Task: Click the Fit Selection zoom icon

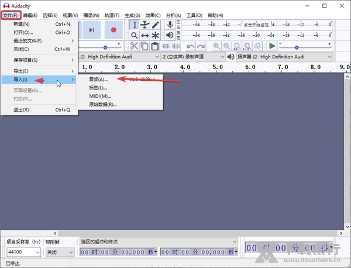Action: [x=237, y=46]
